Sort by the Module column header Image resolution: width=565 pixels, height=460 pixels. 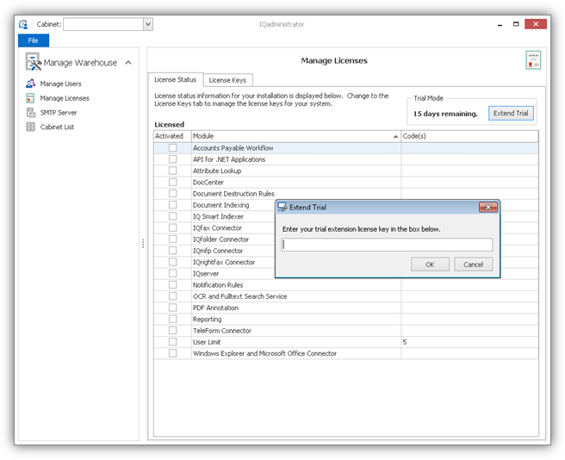coord(295,136)
